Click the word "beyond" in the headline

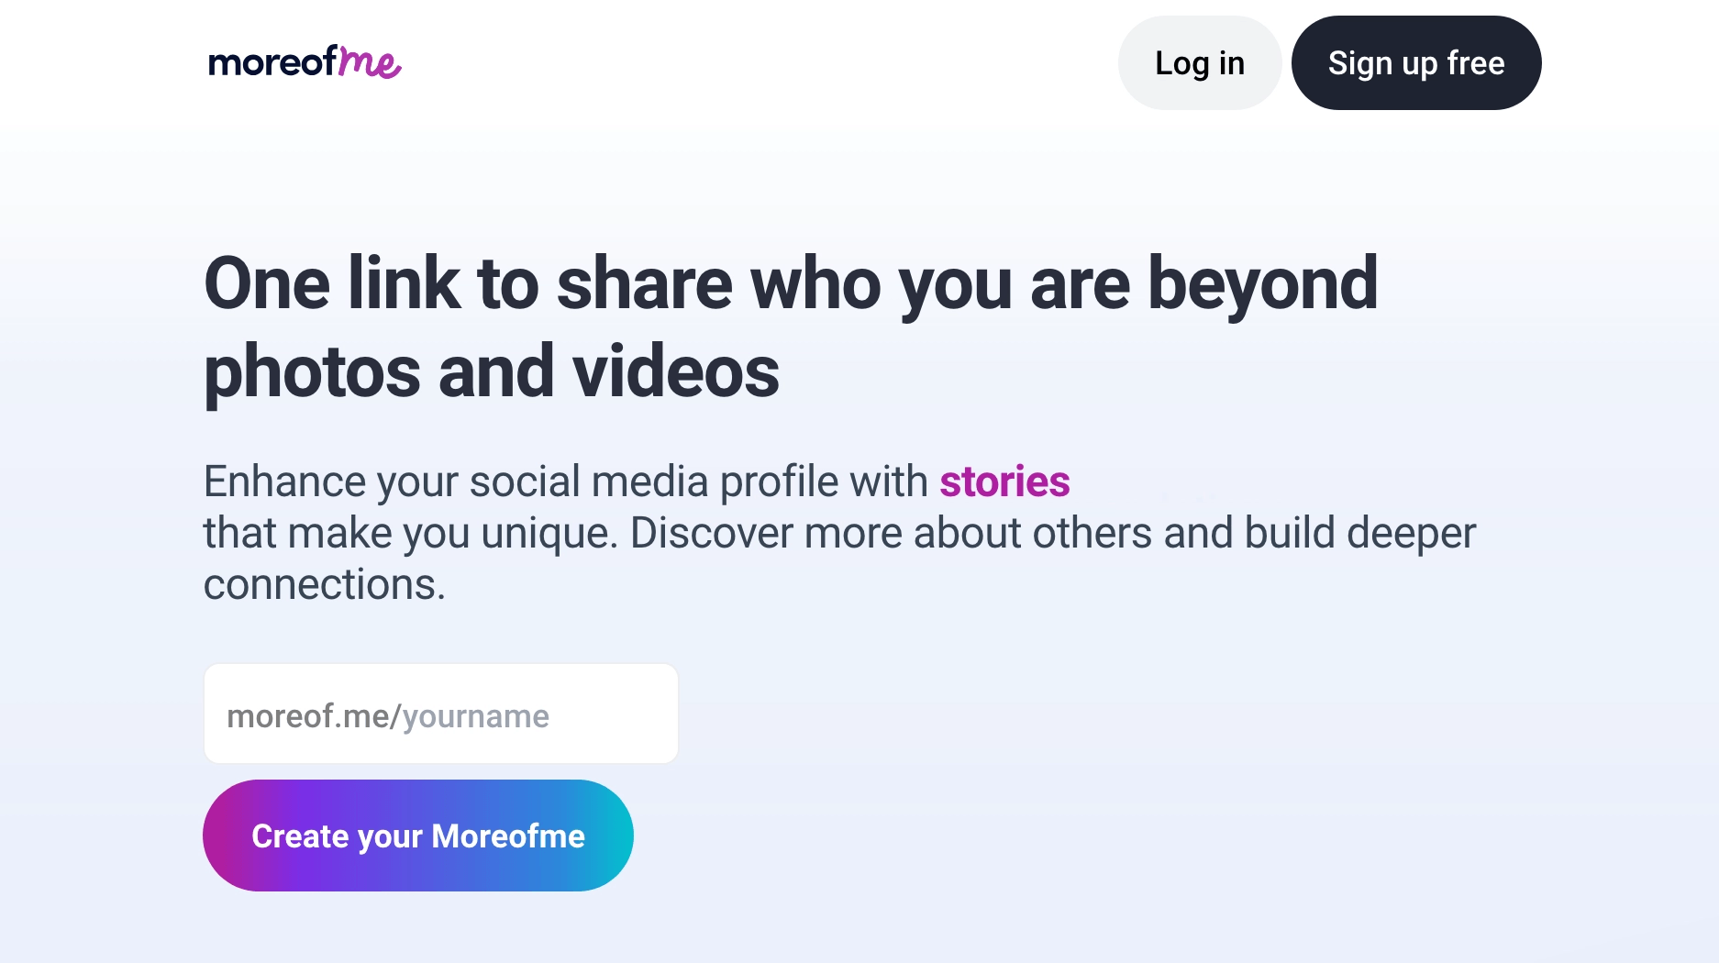1262,284
